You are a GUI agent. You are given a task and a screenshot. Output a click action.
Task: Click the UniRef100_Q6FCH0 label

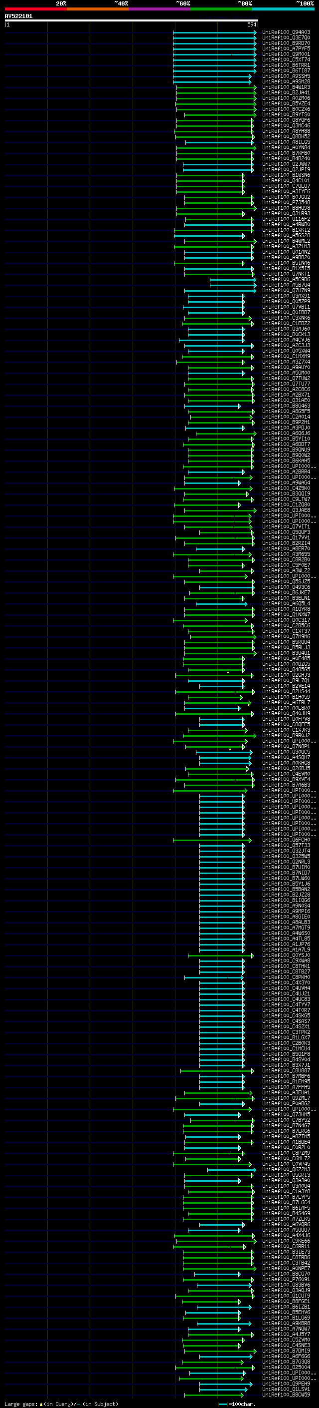(x=286, y=840)
